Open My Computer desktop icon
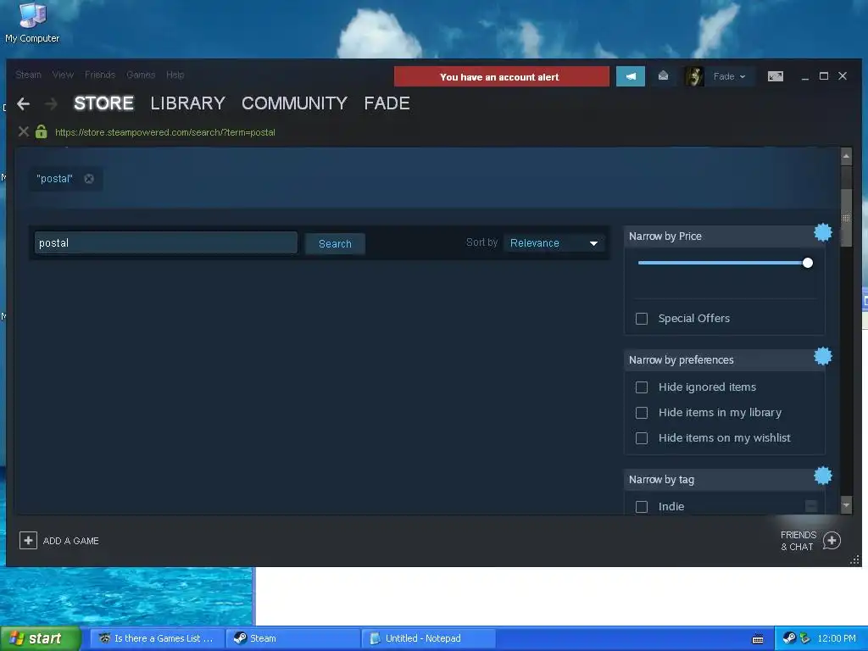 pyautogui.click(x=32, y=22)
